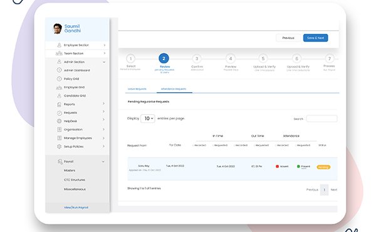Click the Organisation building icon

click(60, 130)
